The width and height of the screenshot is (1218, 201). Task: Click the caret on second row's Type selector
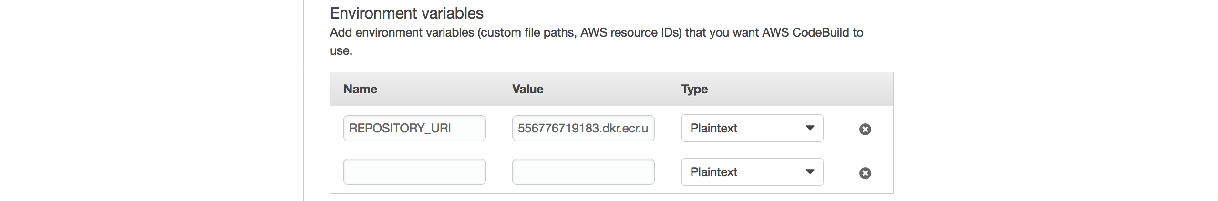(x=810, y=171)
